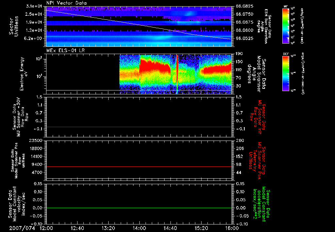Click the 12:00 time axis label
This screenshot has height=232, width=335.
(x=46, y=228)
